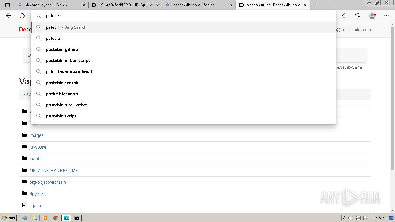Select the 'pastebin github' suggestion
The height and width of the screenshot is (222, 395).
click(62, 49)
